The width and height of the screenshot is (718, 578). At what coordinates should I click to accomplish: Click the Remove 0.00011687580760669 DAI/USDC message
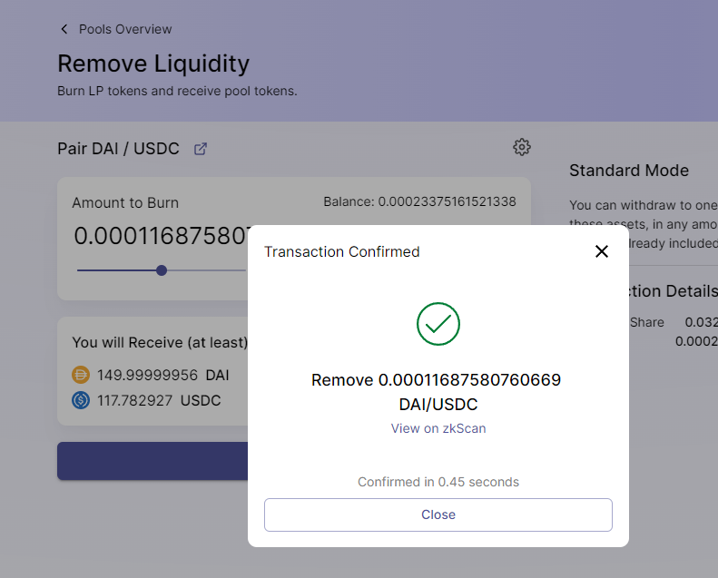[x=438, y=392]
